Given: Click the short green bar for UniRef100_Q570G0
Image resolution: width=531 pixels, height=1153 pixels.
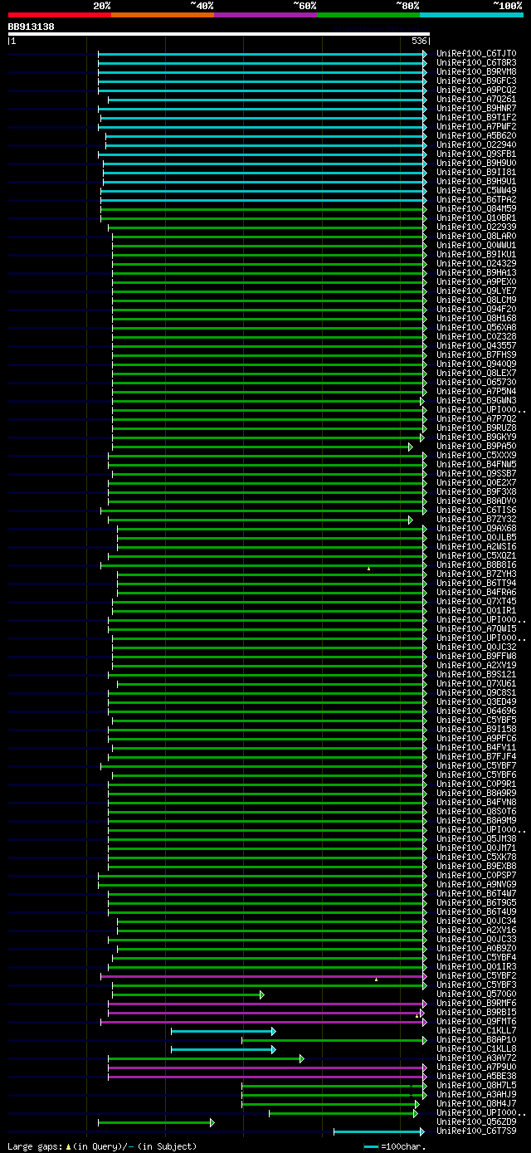Looking at the screenshot, I should coord(188,994).
